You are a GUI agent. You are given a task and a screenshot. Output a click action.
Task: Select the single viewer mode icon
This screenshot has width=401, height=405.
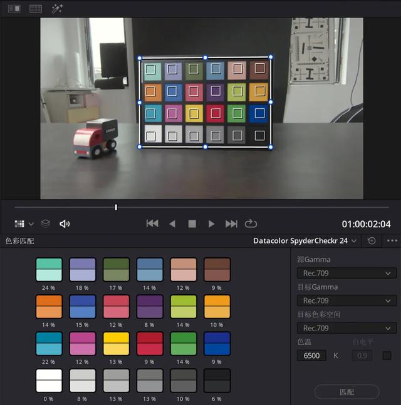14,9
